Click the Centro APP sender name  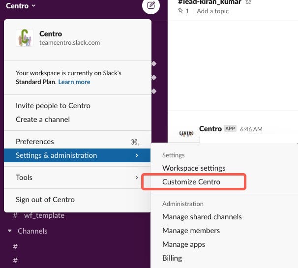click(x=210, y=129)
